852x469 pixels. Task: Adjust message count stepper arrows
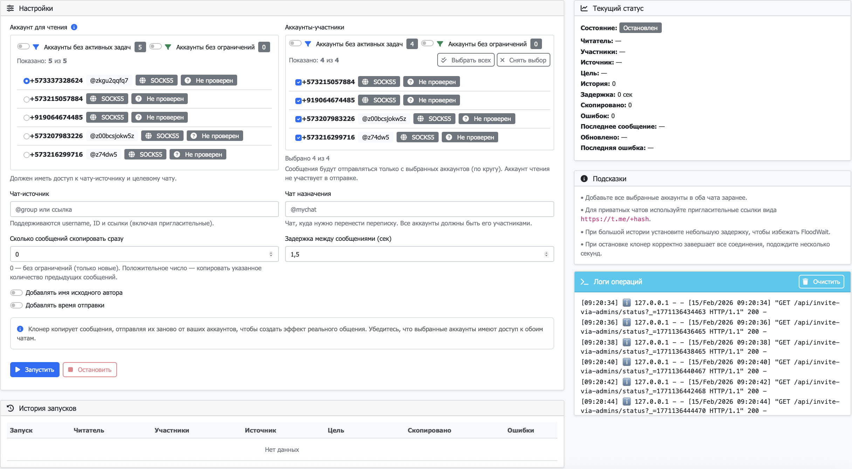(x=271, y=254)
